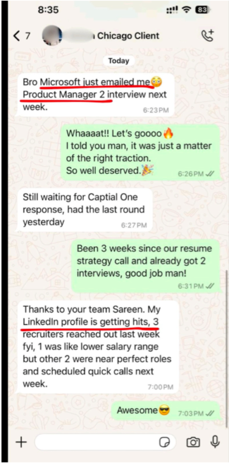Tap the unread count 7 beside back arrow
The height and width of the screenshot is (463, 229).
click(x=27, y=36)
